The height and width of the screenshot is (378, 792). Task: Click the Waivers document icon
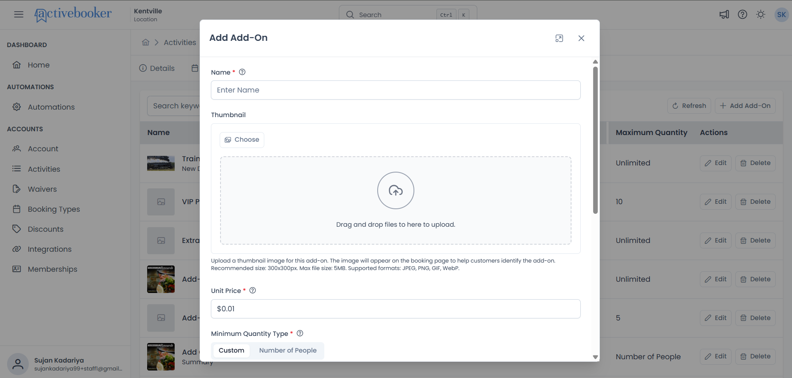[17, 189]
